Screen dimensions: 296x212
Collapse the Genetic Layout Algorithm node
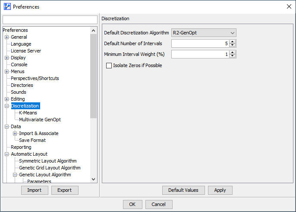click(15, 175)
